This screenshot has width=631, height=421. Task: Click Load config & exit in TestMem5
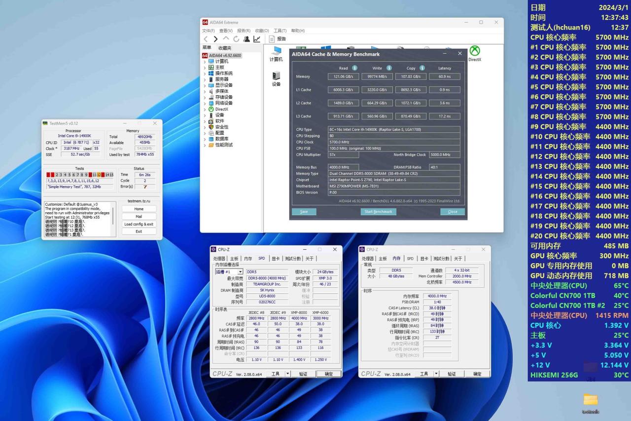[x=139, y=224]
